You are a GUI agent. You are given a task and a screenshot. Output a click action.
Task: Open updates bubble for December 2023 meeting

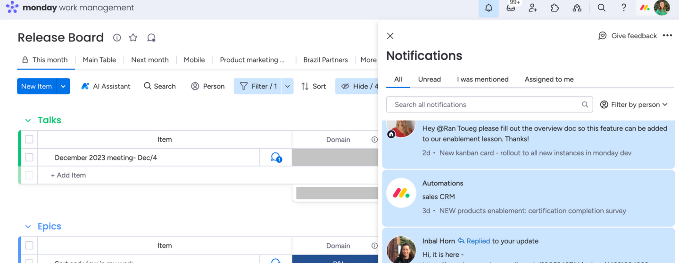click(x=276, y=158)
